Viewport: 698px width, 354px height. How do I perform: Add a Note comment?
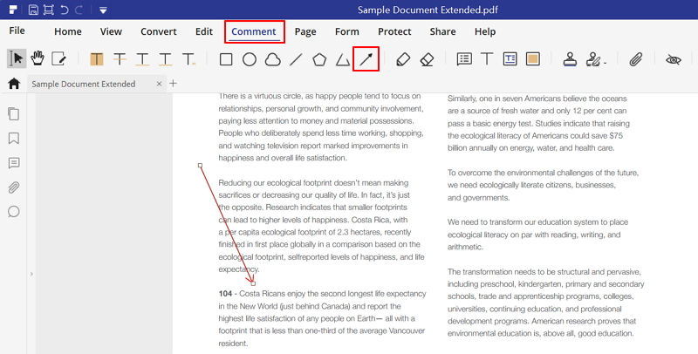(464, 58)
